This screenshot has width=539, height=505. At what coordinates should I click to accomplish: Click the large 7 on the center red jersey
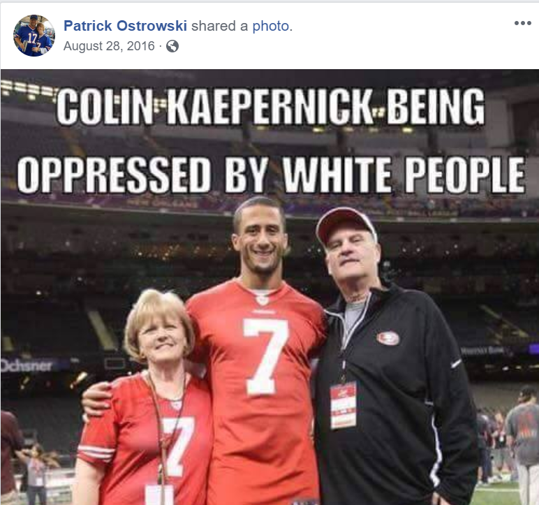pyautogui.click(x=265, y=356)
